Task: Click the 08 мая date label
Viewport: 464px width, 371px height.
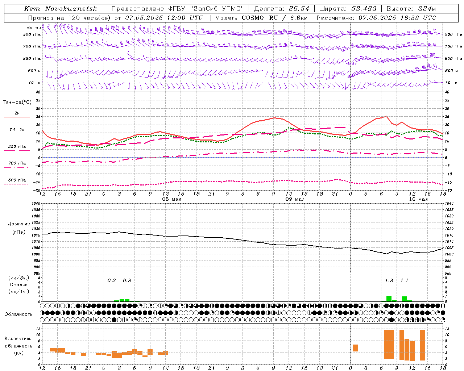Action: (172, 199)
